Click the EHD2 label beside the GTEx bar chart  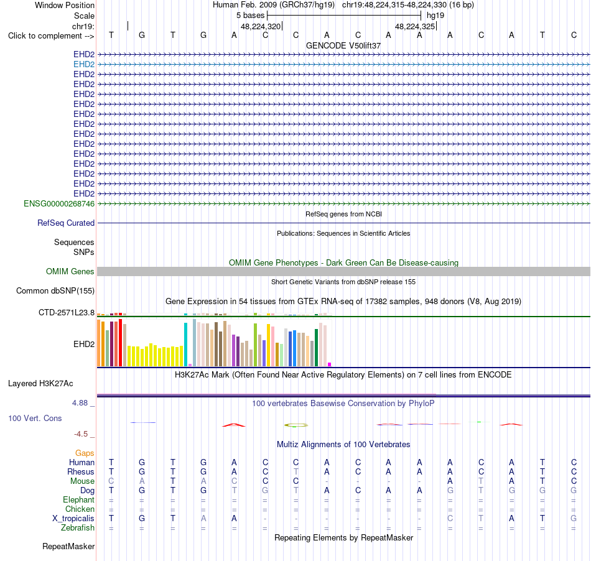coord(84,344)
